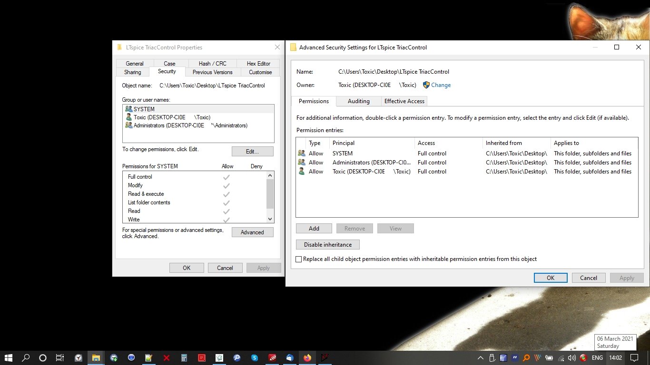Click the safely remove USB tray icon

pyautogui.click(x=492, y=357)
